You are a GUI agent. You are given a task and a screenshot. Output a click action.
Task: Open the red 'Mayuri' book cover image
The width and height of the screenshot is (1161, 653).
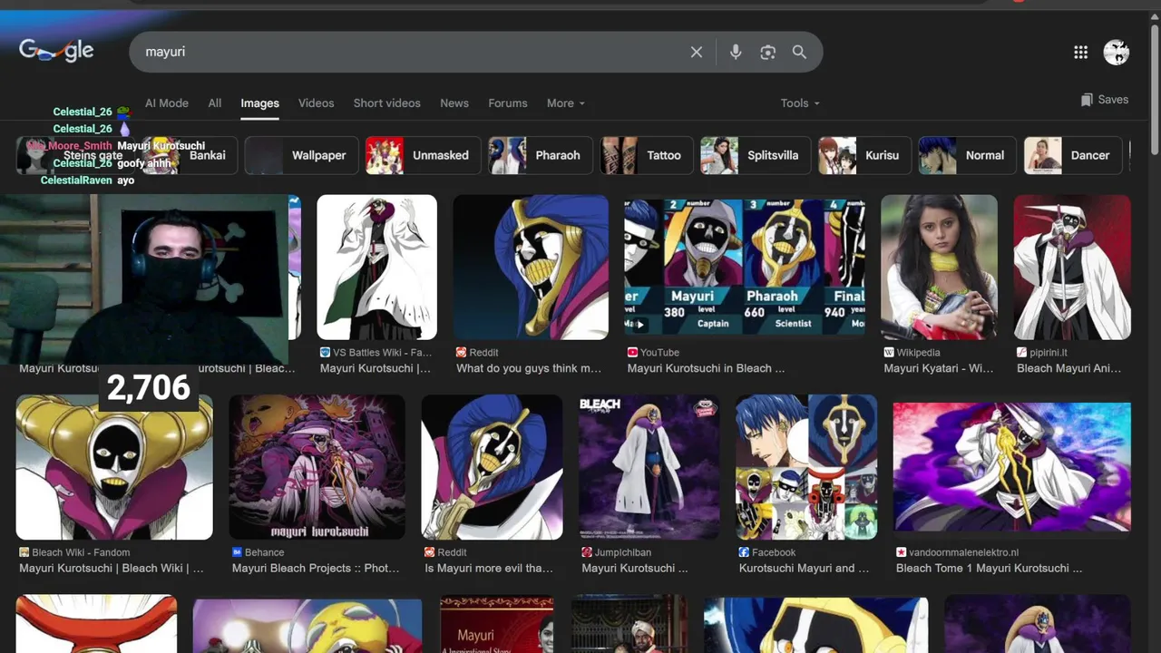(x=497, y=624)
